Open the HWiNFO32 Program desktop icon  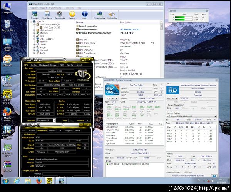pos(7,132)
